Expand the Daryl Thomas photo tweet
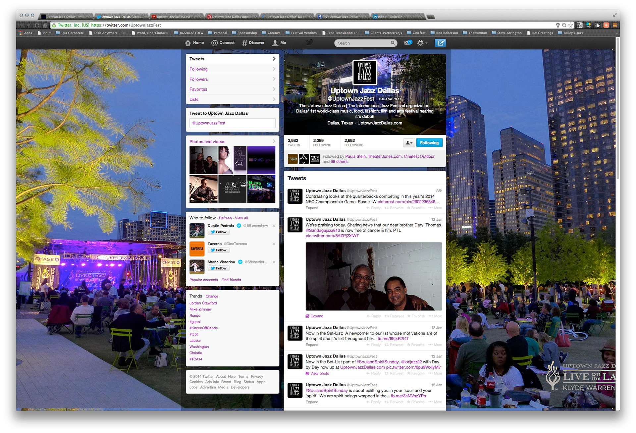Viewport: 636px width, 433px height. pos(314,316)
